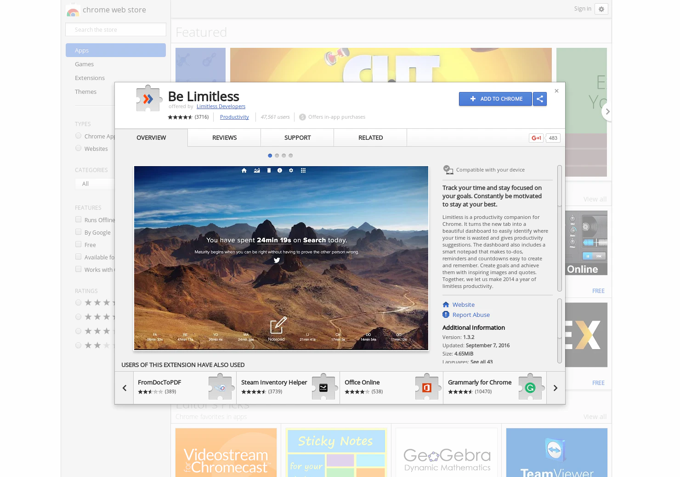Click the star rating for Be Limitless
The width and height of the screenshot is (680, 477).
coord(180,117)
